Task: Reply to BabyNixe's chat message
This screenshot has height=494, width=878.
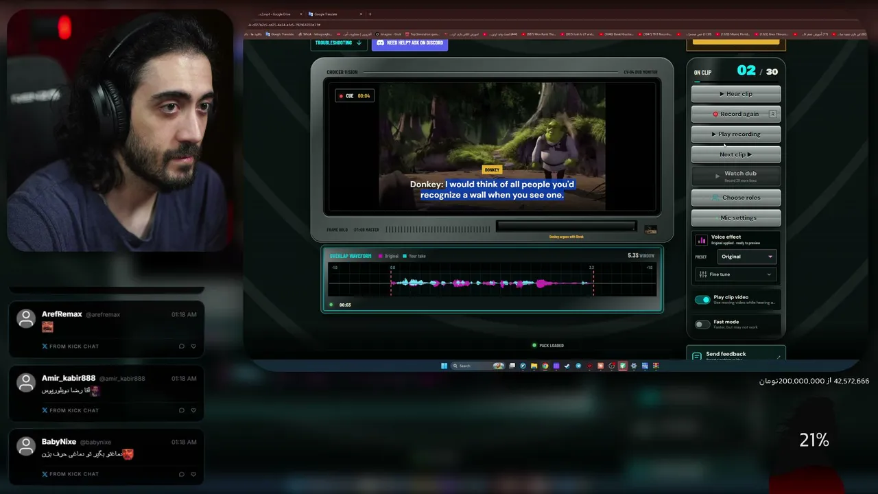Action: coord(181,474)
